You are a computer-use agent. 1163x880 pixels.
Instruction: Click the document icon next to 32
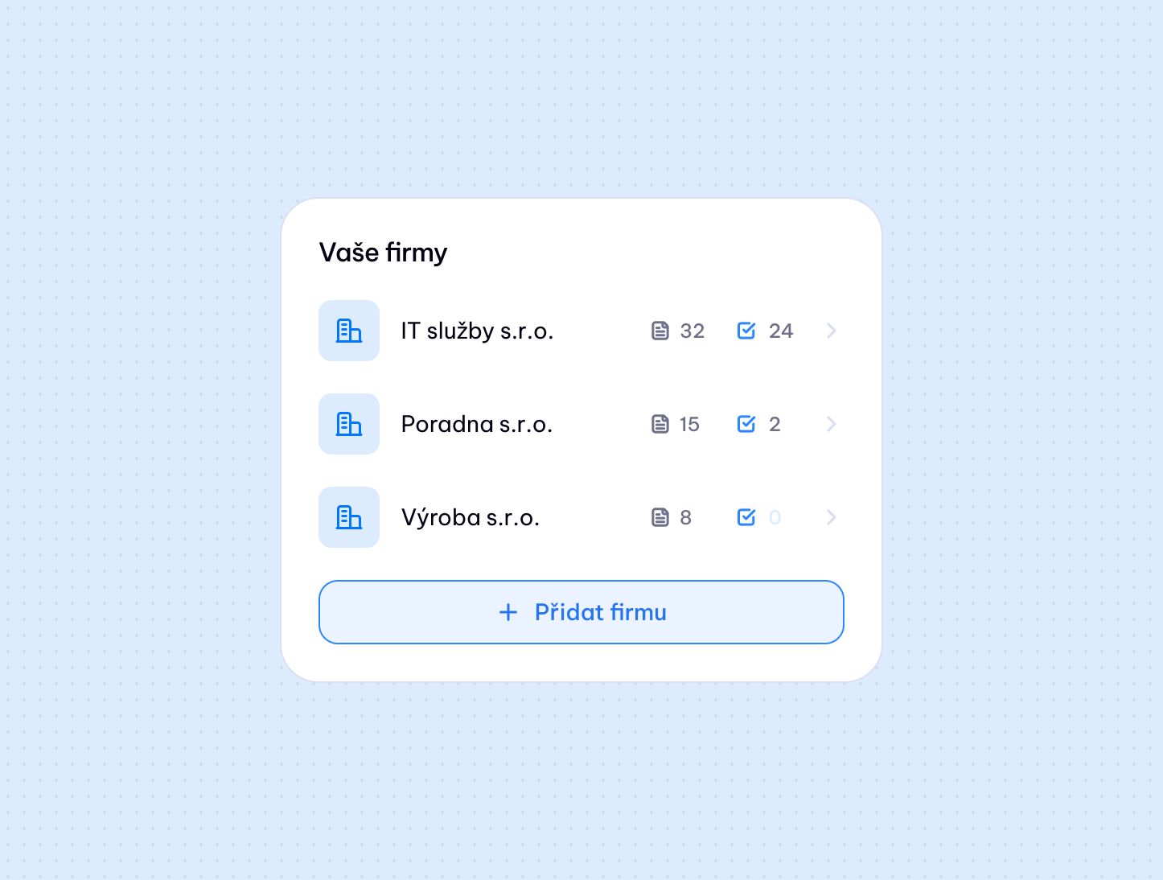660,331
